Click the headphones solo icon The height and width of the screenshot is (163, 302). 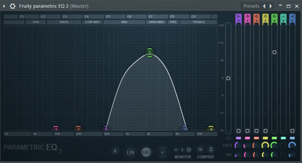(229, 138)
